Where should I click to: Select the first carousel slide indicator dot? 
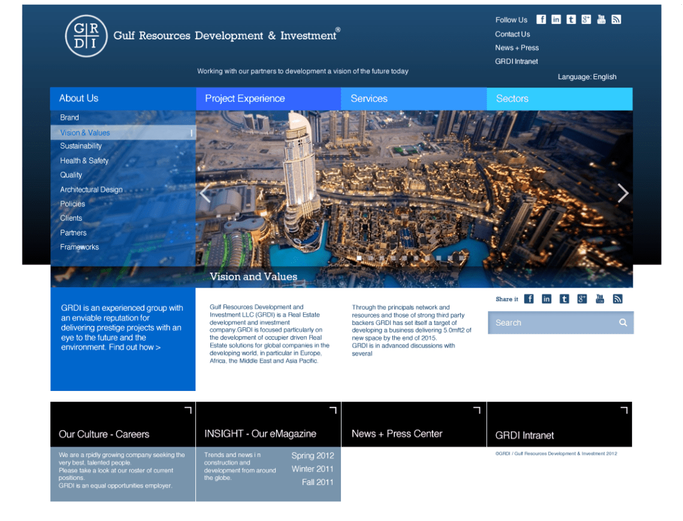pyautogui.click(x=359, y=258)
